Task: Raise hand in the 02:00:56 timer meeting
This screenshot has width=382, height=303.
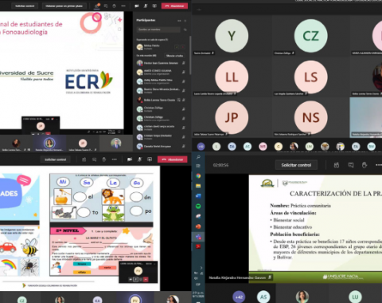Action: pyautogui.click(x=364, y=165)
